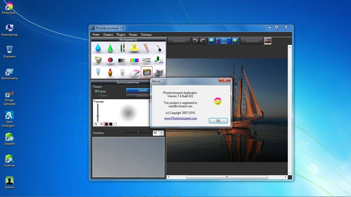This screenshot has height=197, width=351.
Task: Select the orange lotion bottle tool
Action: pos(110,72)
